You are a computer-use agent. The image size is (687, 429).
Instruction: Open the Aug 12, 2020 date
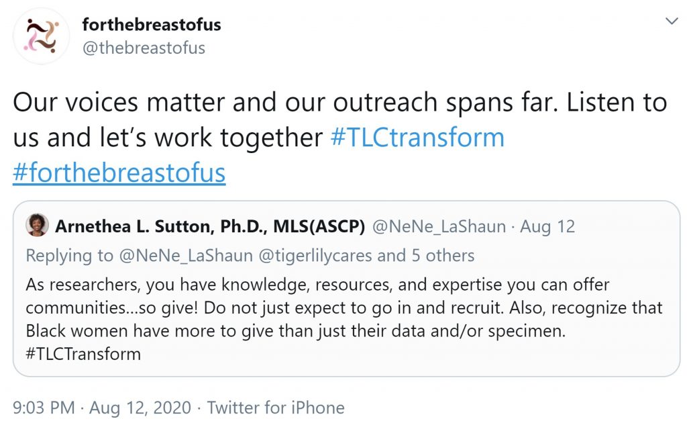point(140,408)
